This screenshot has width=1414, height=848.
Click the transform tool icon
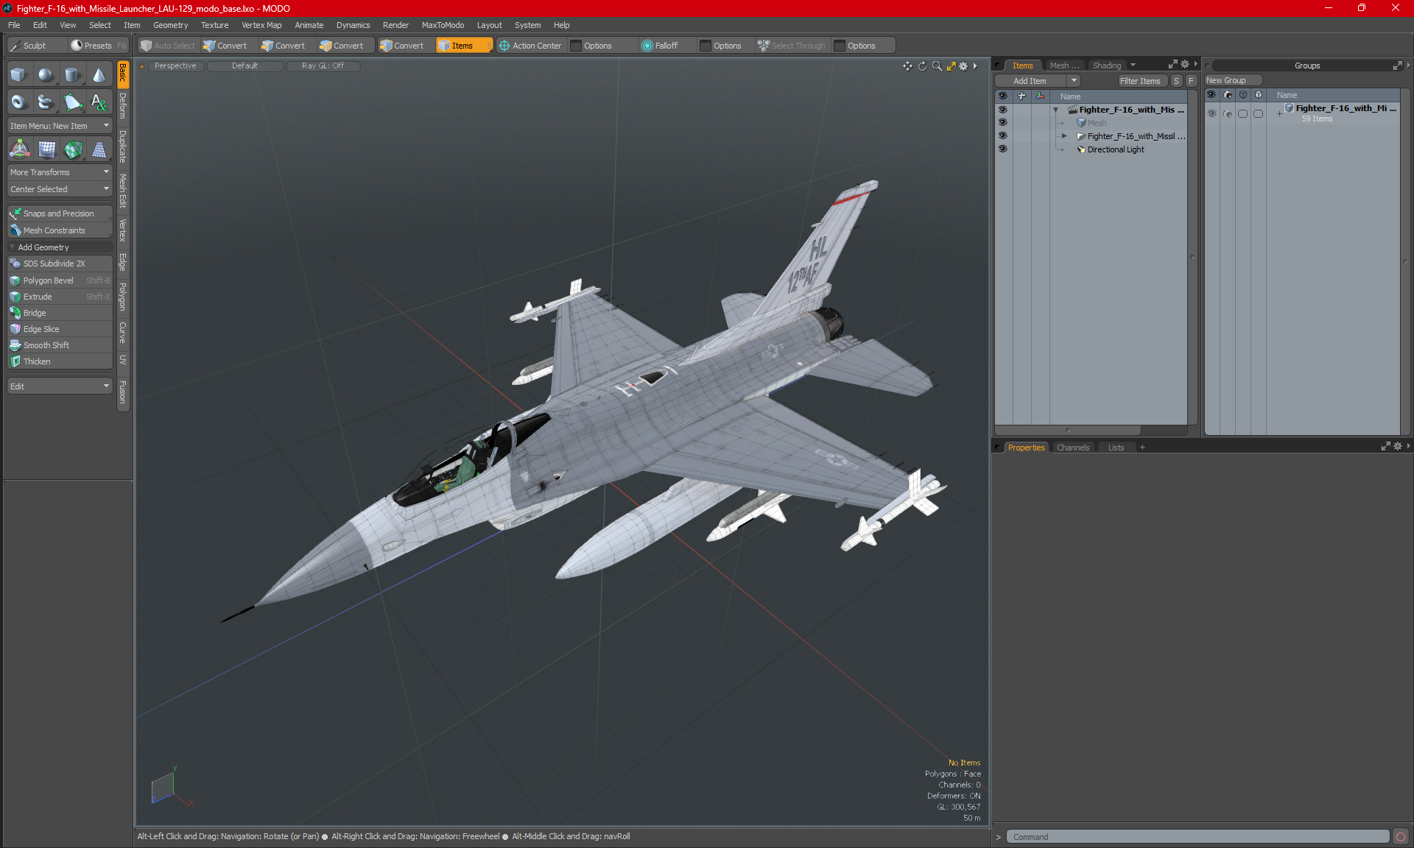19,149
